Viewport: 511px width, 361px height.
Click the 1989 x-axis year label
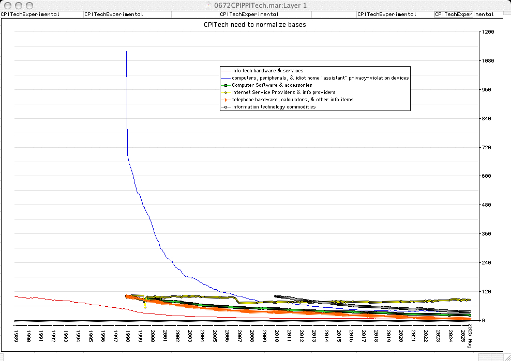(x=16, y=336)
